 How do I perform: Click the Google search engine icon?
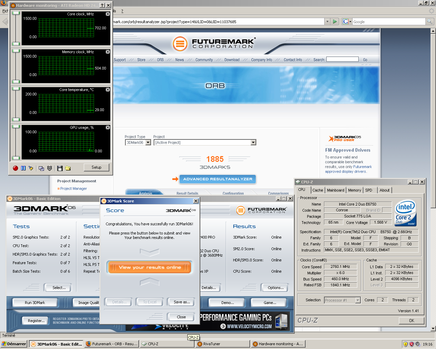point(345,21)
